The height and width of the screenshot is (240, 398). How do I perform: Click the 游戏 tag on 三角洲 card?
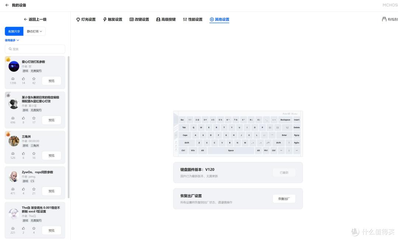pyautogui.click(x=25, y=146)
